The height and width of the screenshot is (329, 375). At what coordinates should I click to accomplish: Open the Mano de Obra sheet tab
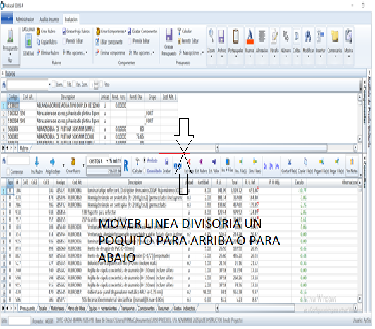click(76, 308)
